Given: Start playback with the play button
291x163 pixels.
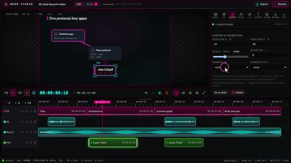Looking at the screenshot, I should click(x=13, y=93).
